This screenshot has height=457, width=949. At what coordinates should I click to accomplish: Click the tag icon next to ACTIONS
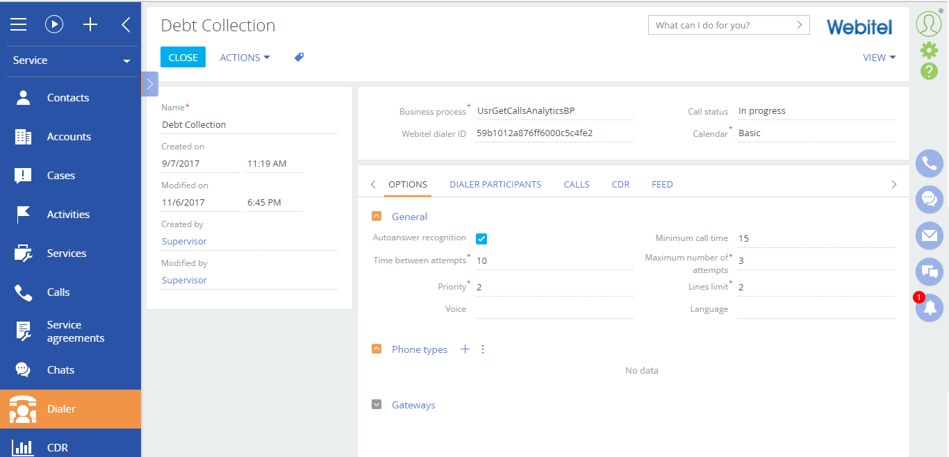[x=299, y=57]
